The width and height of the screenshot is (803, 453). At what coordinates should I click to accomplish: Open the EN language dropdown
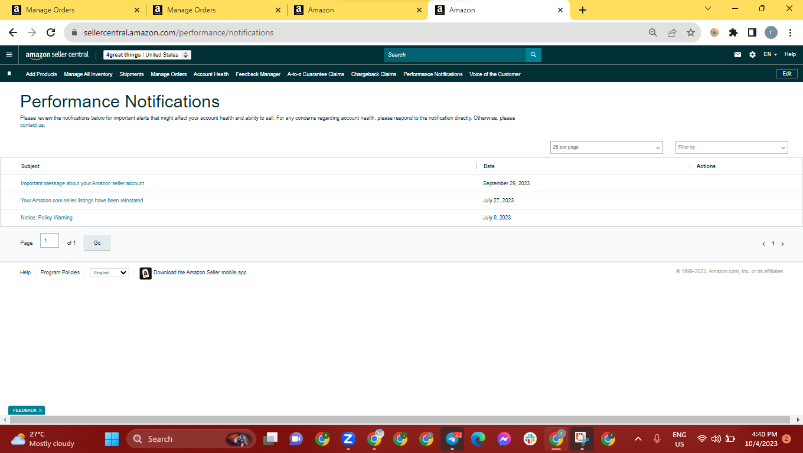770,55
